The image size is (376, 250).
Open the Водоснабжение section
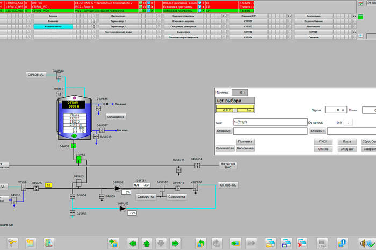pos(314,21)
